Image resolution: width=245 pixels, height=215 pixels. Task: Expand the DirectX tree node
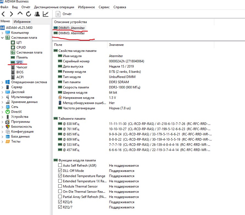2,112
